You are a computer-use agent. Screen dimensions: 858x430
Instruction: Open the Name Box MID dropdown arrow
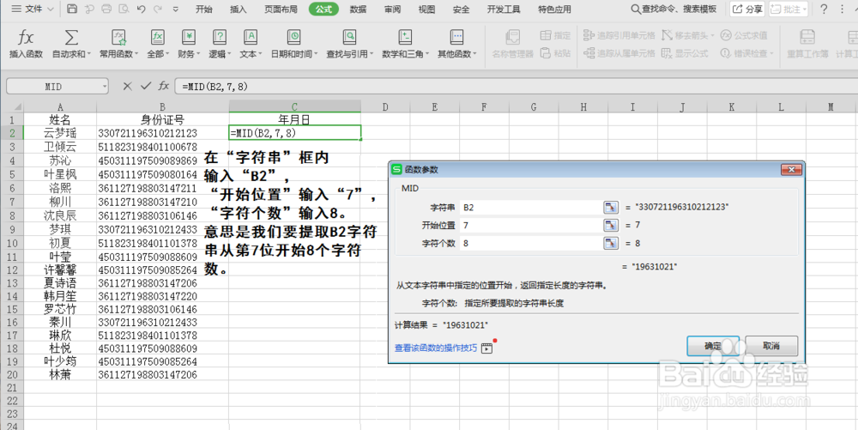click(x=104, y=87)
